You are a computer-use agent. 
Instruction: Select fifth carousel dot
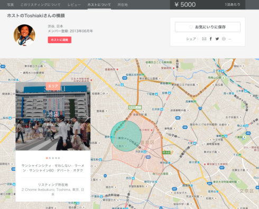click(59, 158)
